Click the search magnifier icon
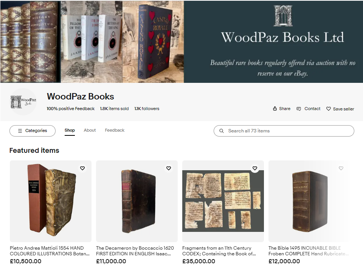Viewport: 363px width, 275px height. coord(222,131)
